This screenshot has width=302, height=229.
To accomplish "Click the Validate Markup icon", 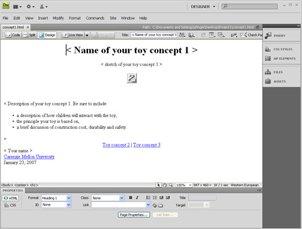I will (x=234, y=35).
